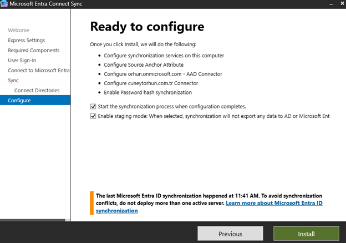Viewport: 346px width, 243px height.
Task: Go to the Welcome step
Action: [18, 30]
